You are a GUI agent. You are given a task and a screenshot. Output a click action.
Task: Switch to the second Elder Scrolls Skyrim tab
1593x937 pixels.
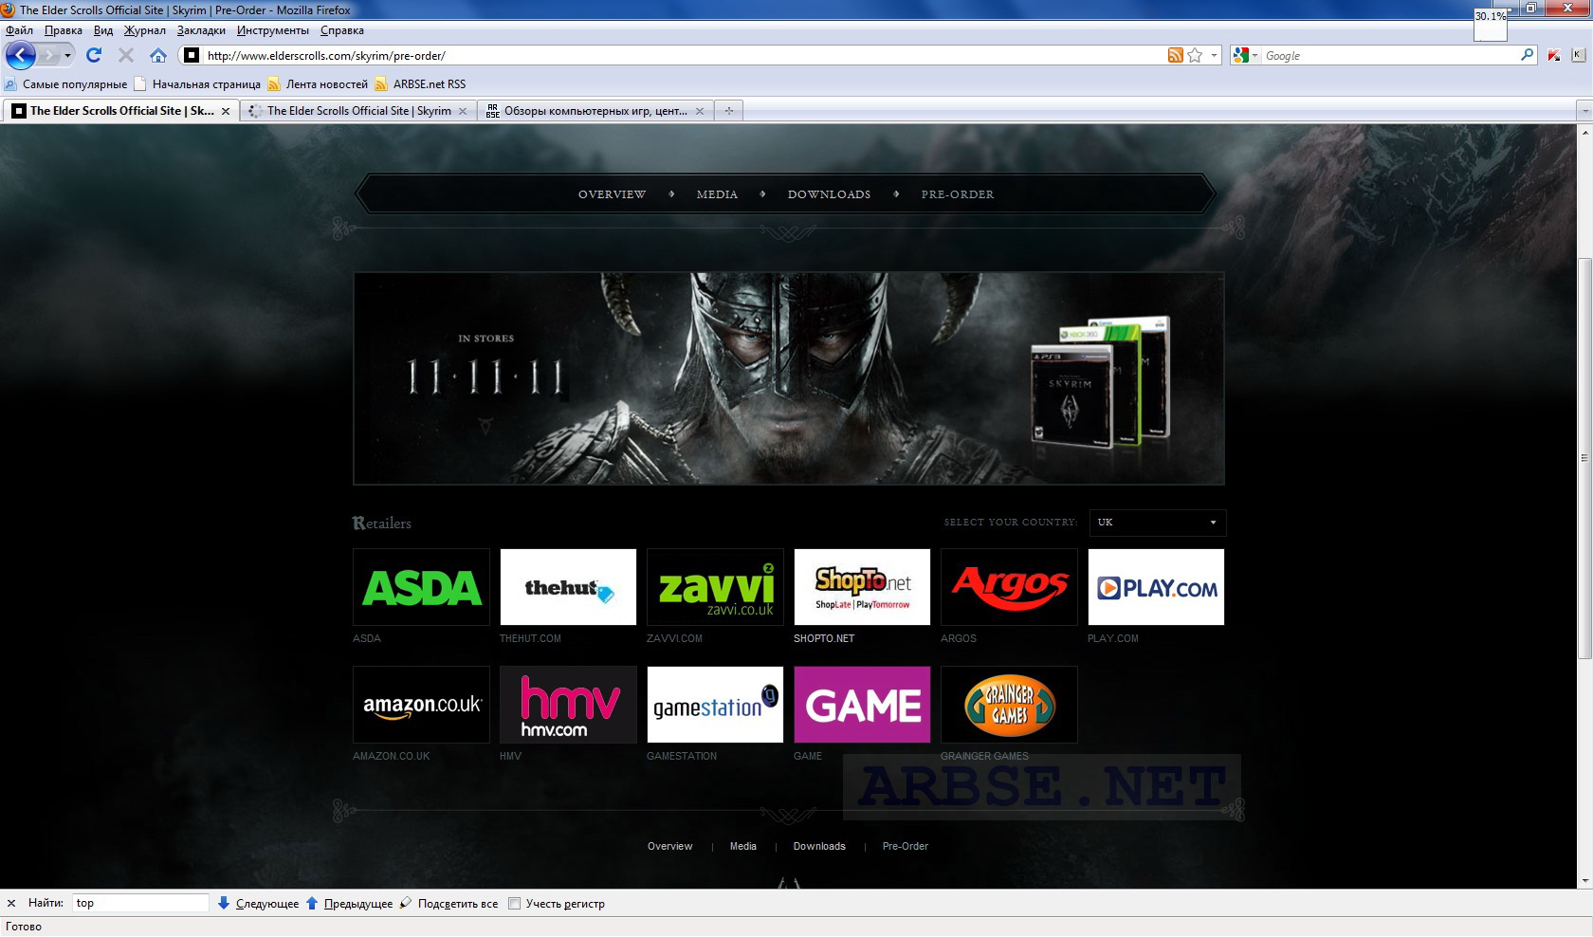[x=358, y=111]
